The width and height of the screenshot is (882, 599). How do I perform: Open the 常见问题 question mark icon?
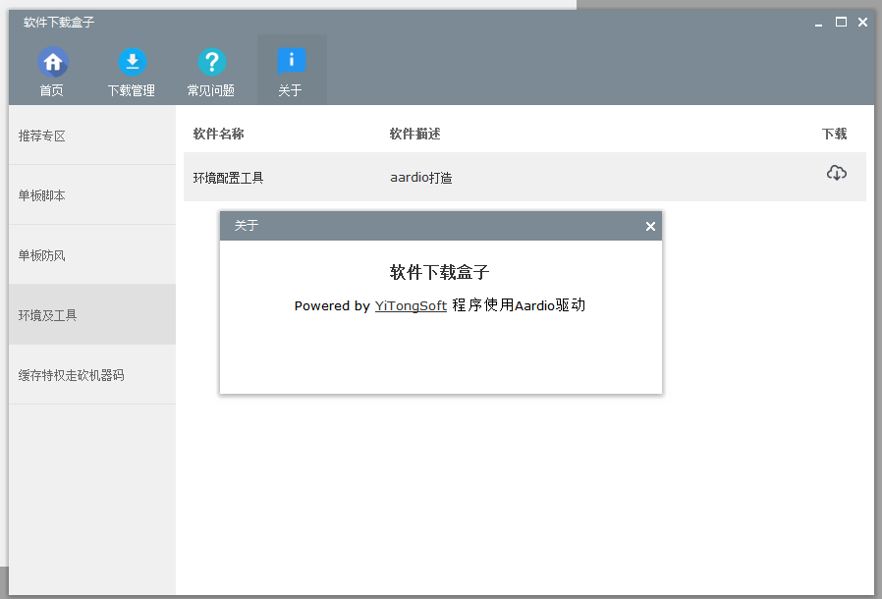211,64
